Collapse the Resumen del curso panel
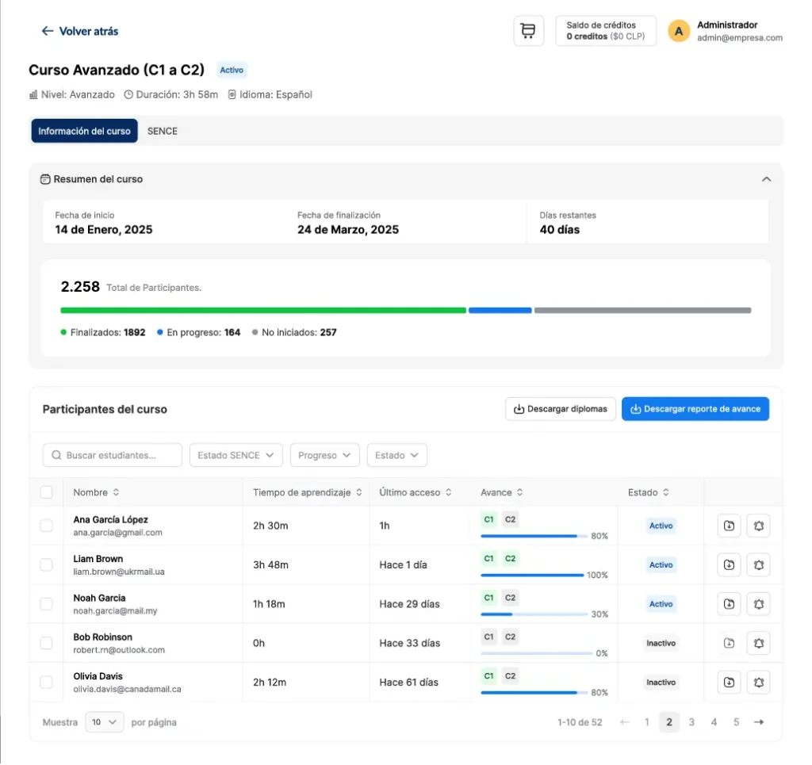Image resolution: width=812 pixels, height=765 pixels. point(766,179)
